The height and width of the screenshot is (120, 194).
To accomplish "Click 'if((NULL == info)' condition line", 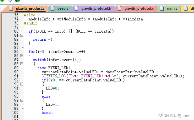I will point(71,31).
